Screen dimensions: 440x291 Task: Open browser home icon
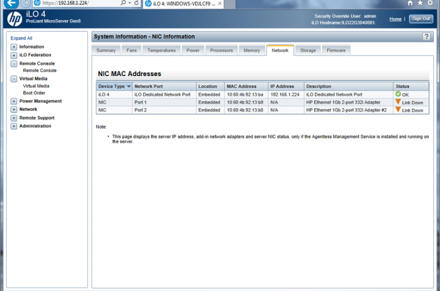(x=410, y=3)
